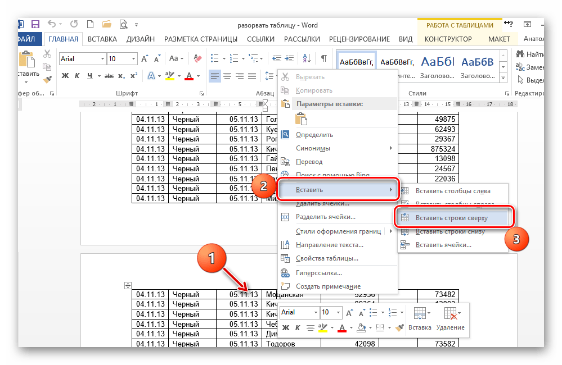562x365 pixels.
Task: Choose red font color A in ribbon
Action: [189, 76]
